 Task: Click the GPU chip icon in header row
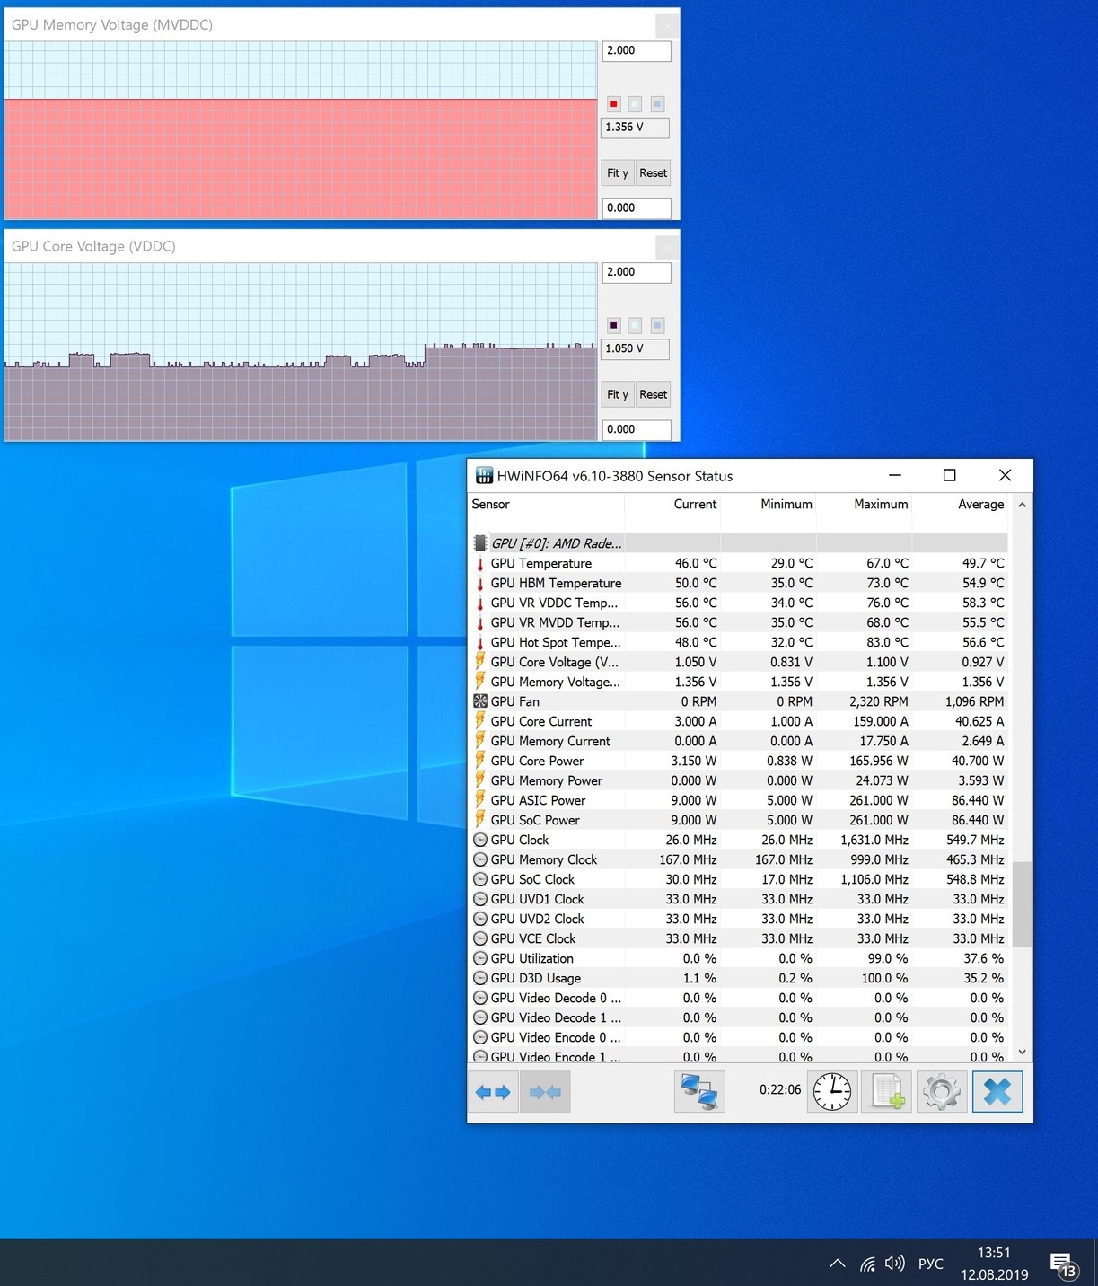tap(480, 543)
